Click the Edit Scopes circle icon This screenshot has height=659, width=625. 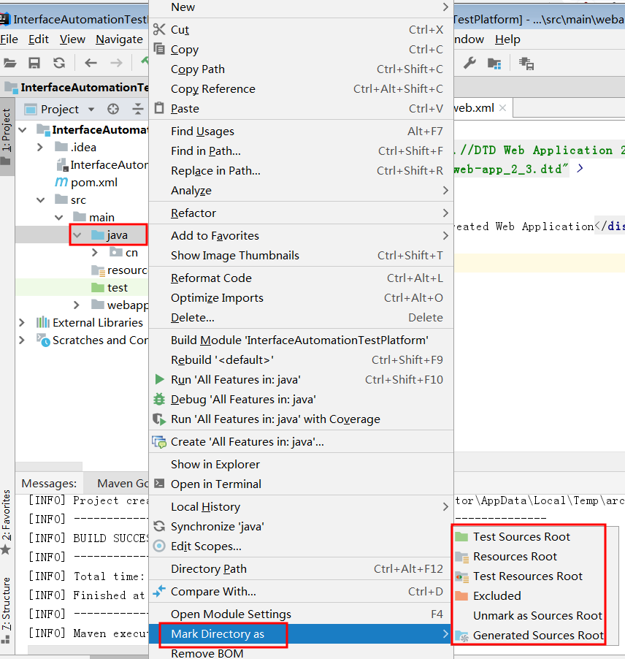tap(159, 546)
